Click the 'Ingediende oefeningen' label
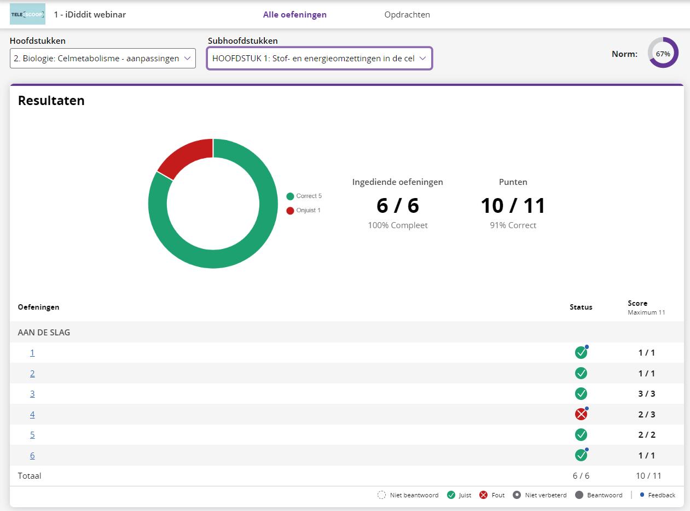The height and width of the screenshot is (511, 690). (398, 182)
